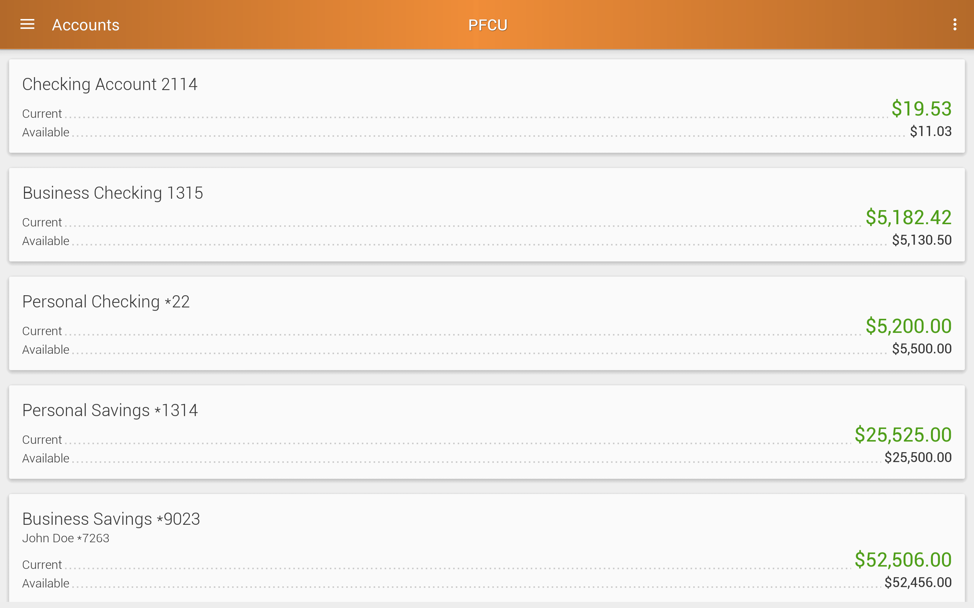Screen dimensions: 974x608
Task: Select the $52,506.00 current balance
Action: point(903,559)
